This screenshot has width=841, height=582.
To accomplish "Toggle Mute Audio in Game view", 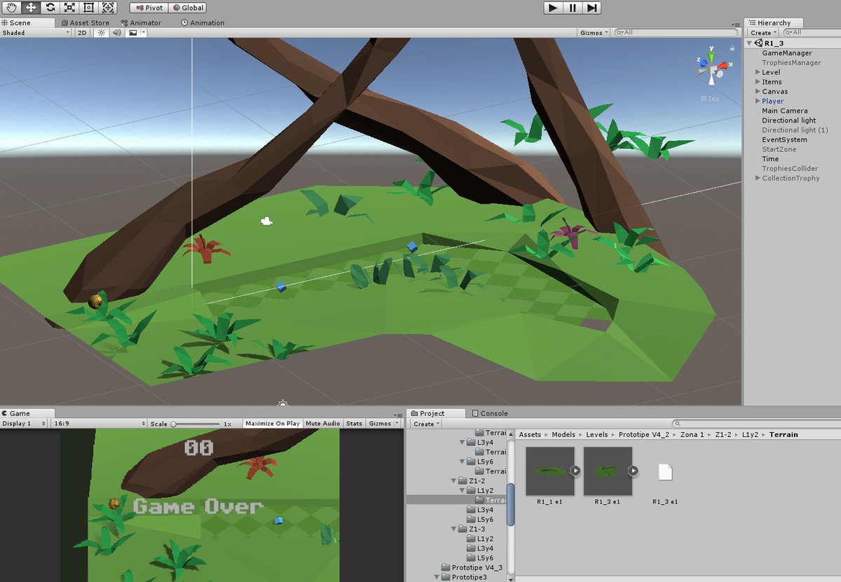I will (x=322, y=424).
